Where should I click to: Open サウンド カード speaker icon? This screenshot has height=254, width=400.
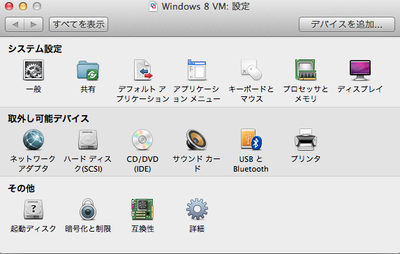click(x=196, y=140)
